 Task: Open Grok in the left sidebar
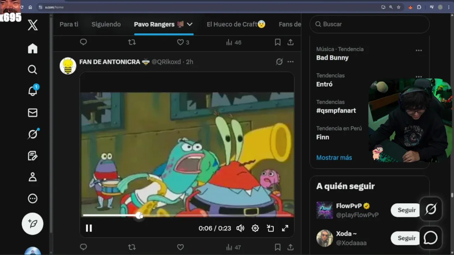(x=33, y=134)
